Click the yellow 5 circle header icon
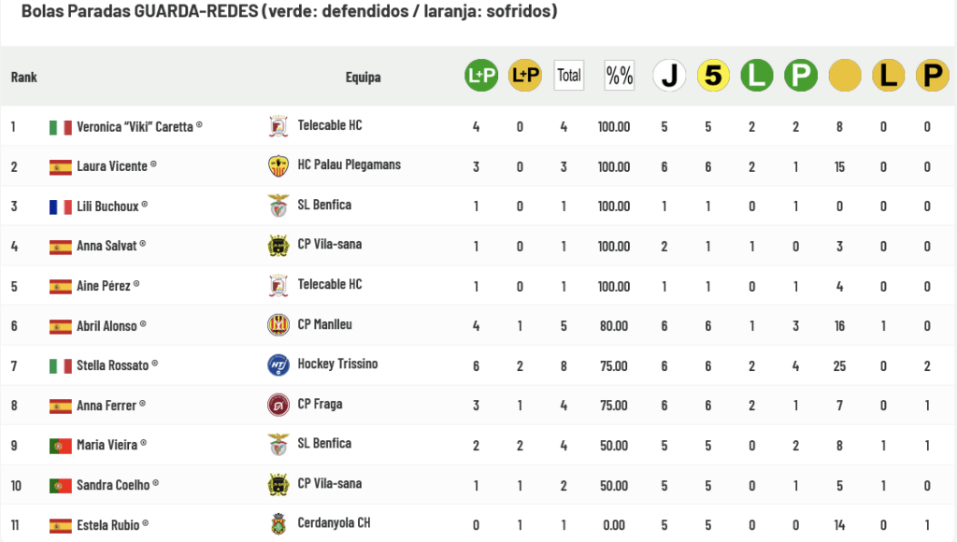957x542 pixels. click(x=713, y=76)
